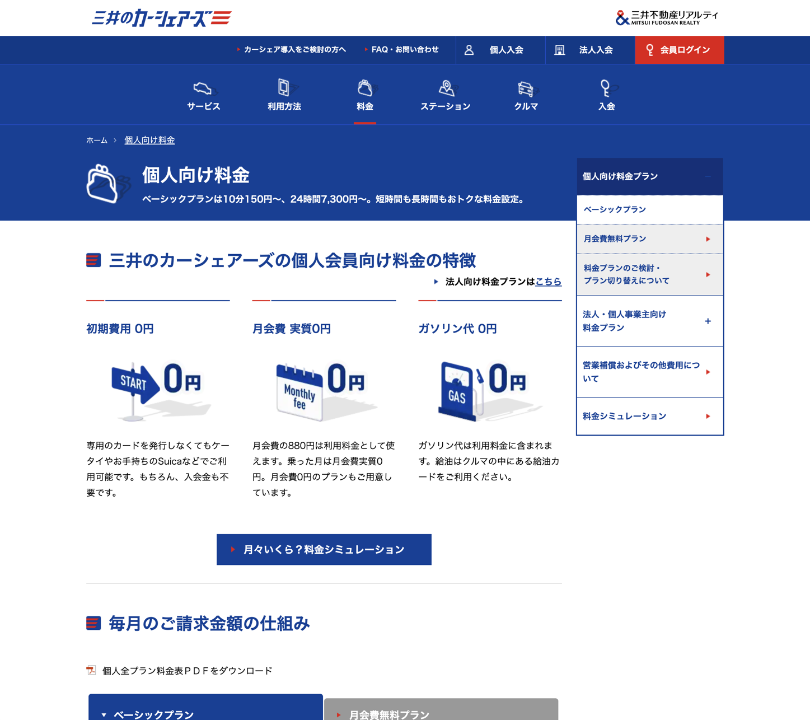Image resolution: width=810 pixels, height=720 pixels.
Task: Go to 法人入会 signup
Action: (590, 50)
